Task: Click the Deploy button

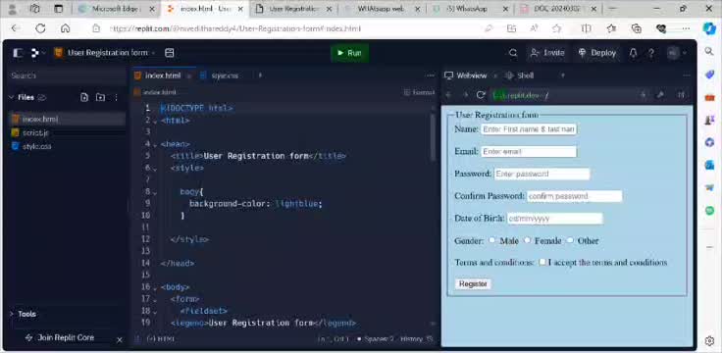Action: point(597,53)
